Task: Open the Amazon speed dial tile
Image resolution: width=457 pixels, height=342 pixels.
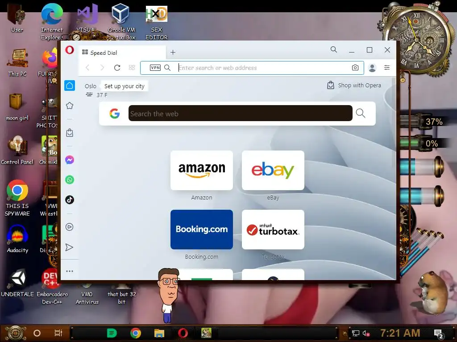Action: [x=202, y=171]
